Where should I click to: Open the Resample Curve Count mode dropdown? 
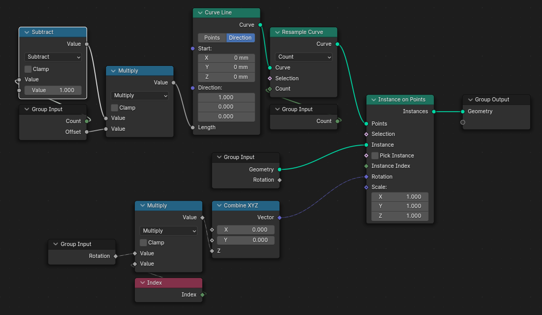click(x=304, y=57)
